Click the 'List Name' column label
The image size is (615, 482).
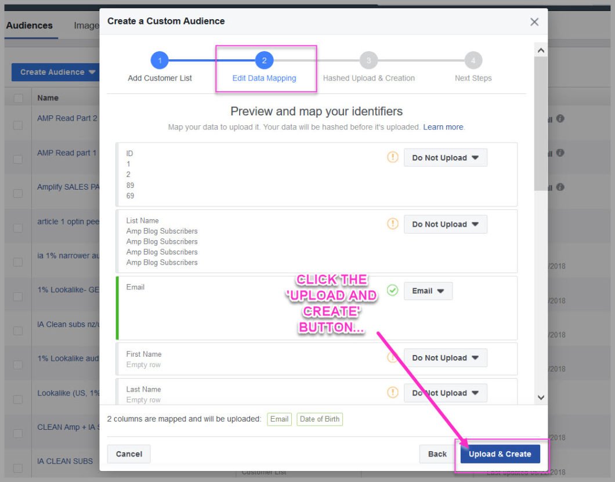142,220
